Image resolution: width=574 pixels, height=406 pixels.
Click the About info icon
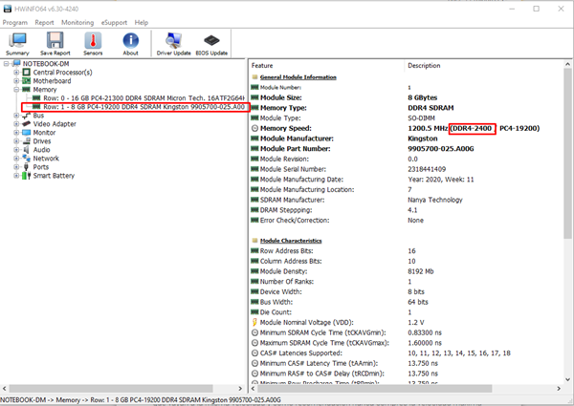pyautogui.click(x=132, y=43)
